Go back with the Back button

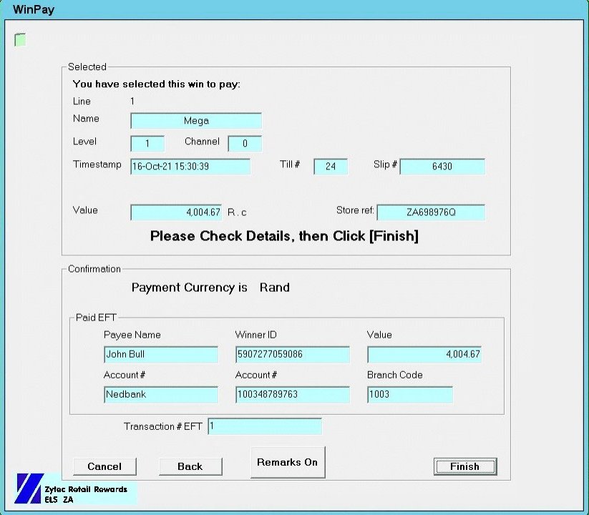click(190, 466)
